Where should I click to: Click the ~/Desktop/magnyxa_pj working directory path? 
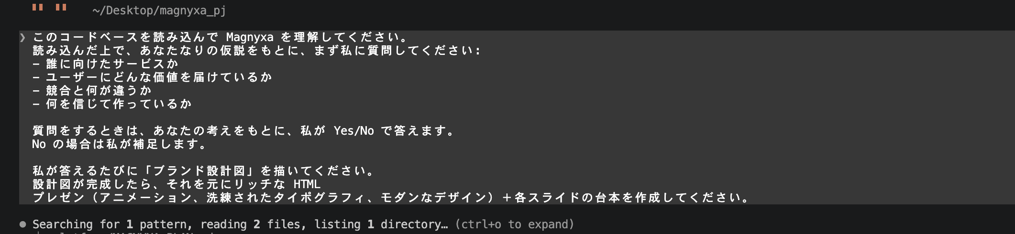pos(159,11)
